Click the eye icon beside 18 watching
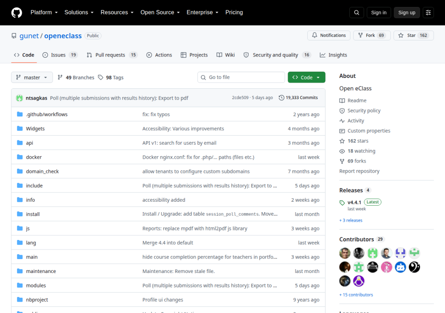The width and height of the screenshot is (445, 313). coord(342,151)
